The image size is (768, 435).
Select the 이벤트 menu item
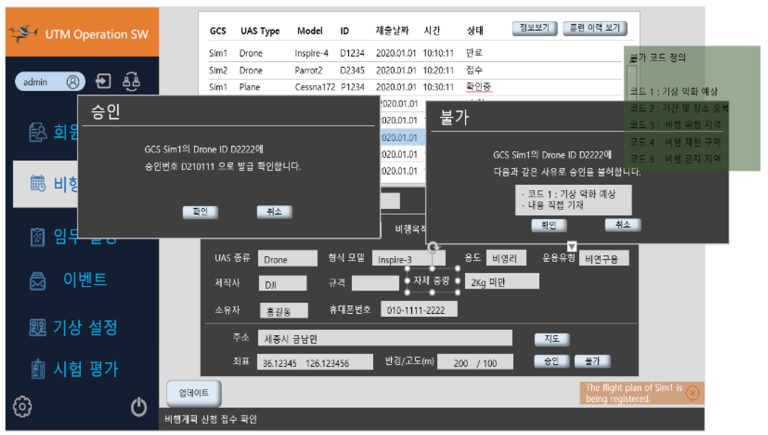[x=85, y=280]
